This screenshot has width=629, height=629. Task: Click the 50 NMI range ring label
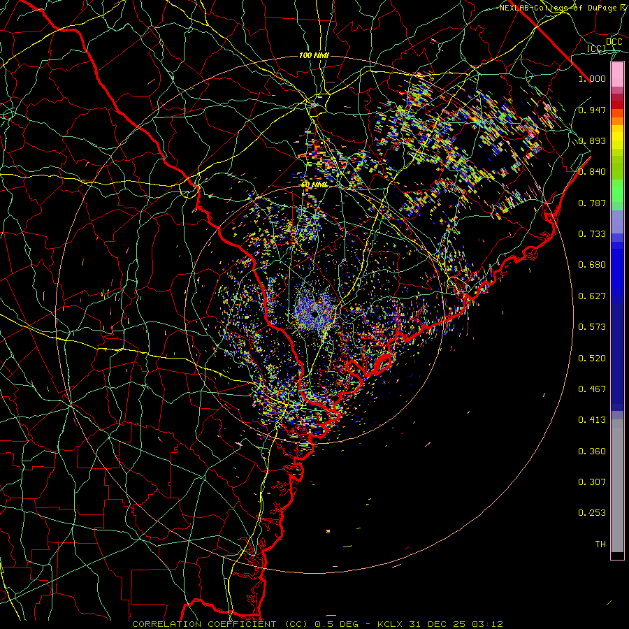314,185
